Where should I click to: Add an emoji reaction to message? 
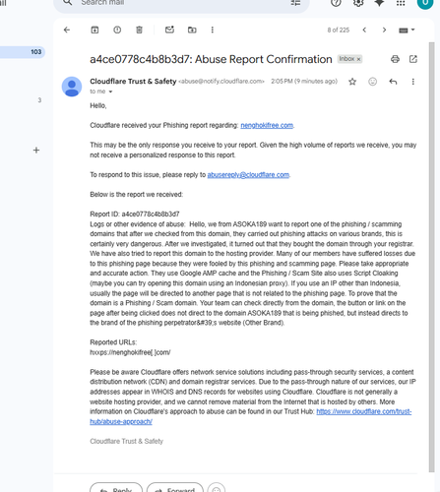click(372, 82)
